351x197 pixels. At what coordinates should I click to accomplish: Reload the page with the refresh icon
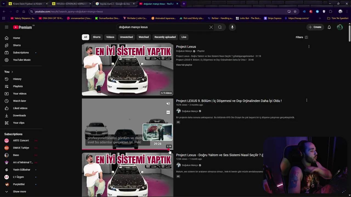[x=17, y=11]
